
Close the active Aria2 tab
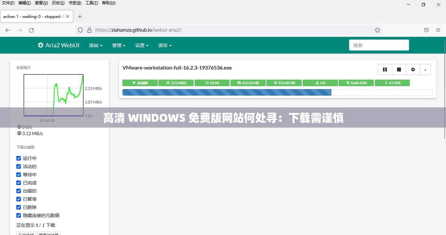point(68,16)
